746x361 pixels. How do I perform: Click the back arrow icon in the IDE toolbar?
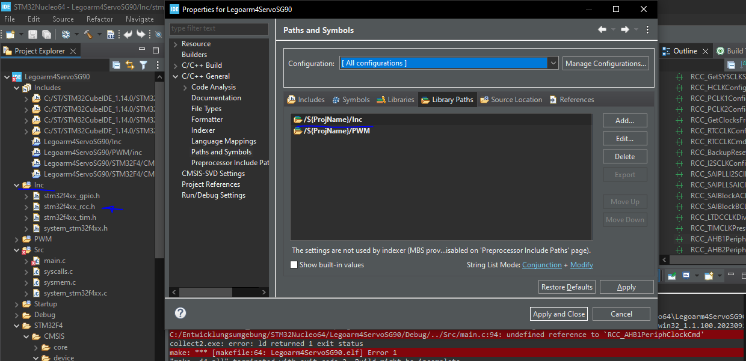click(128, 34)
